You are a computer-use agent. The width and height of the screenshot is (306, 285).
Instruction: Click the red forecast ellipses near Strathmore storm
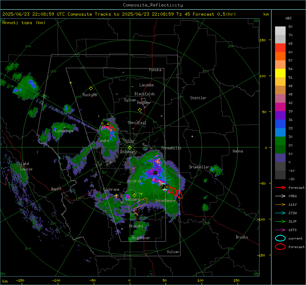pyautogui.click(x=175, y=192)
